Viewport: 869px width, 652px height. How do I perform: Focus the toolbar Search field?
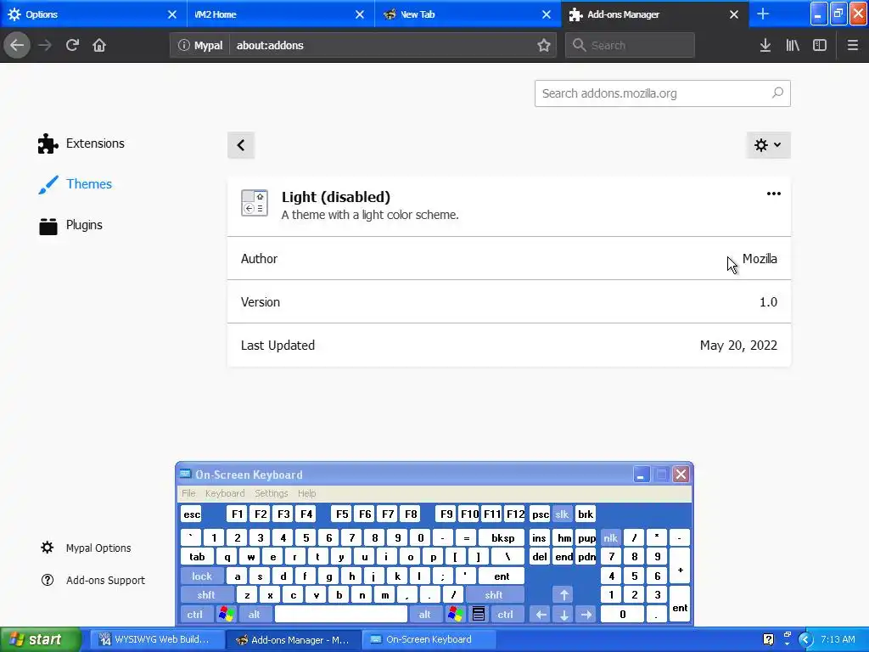pos(630,46)
